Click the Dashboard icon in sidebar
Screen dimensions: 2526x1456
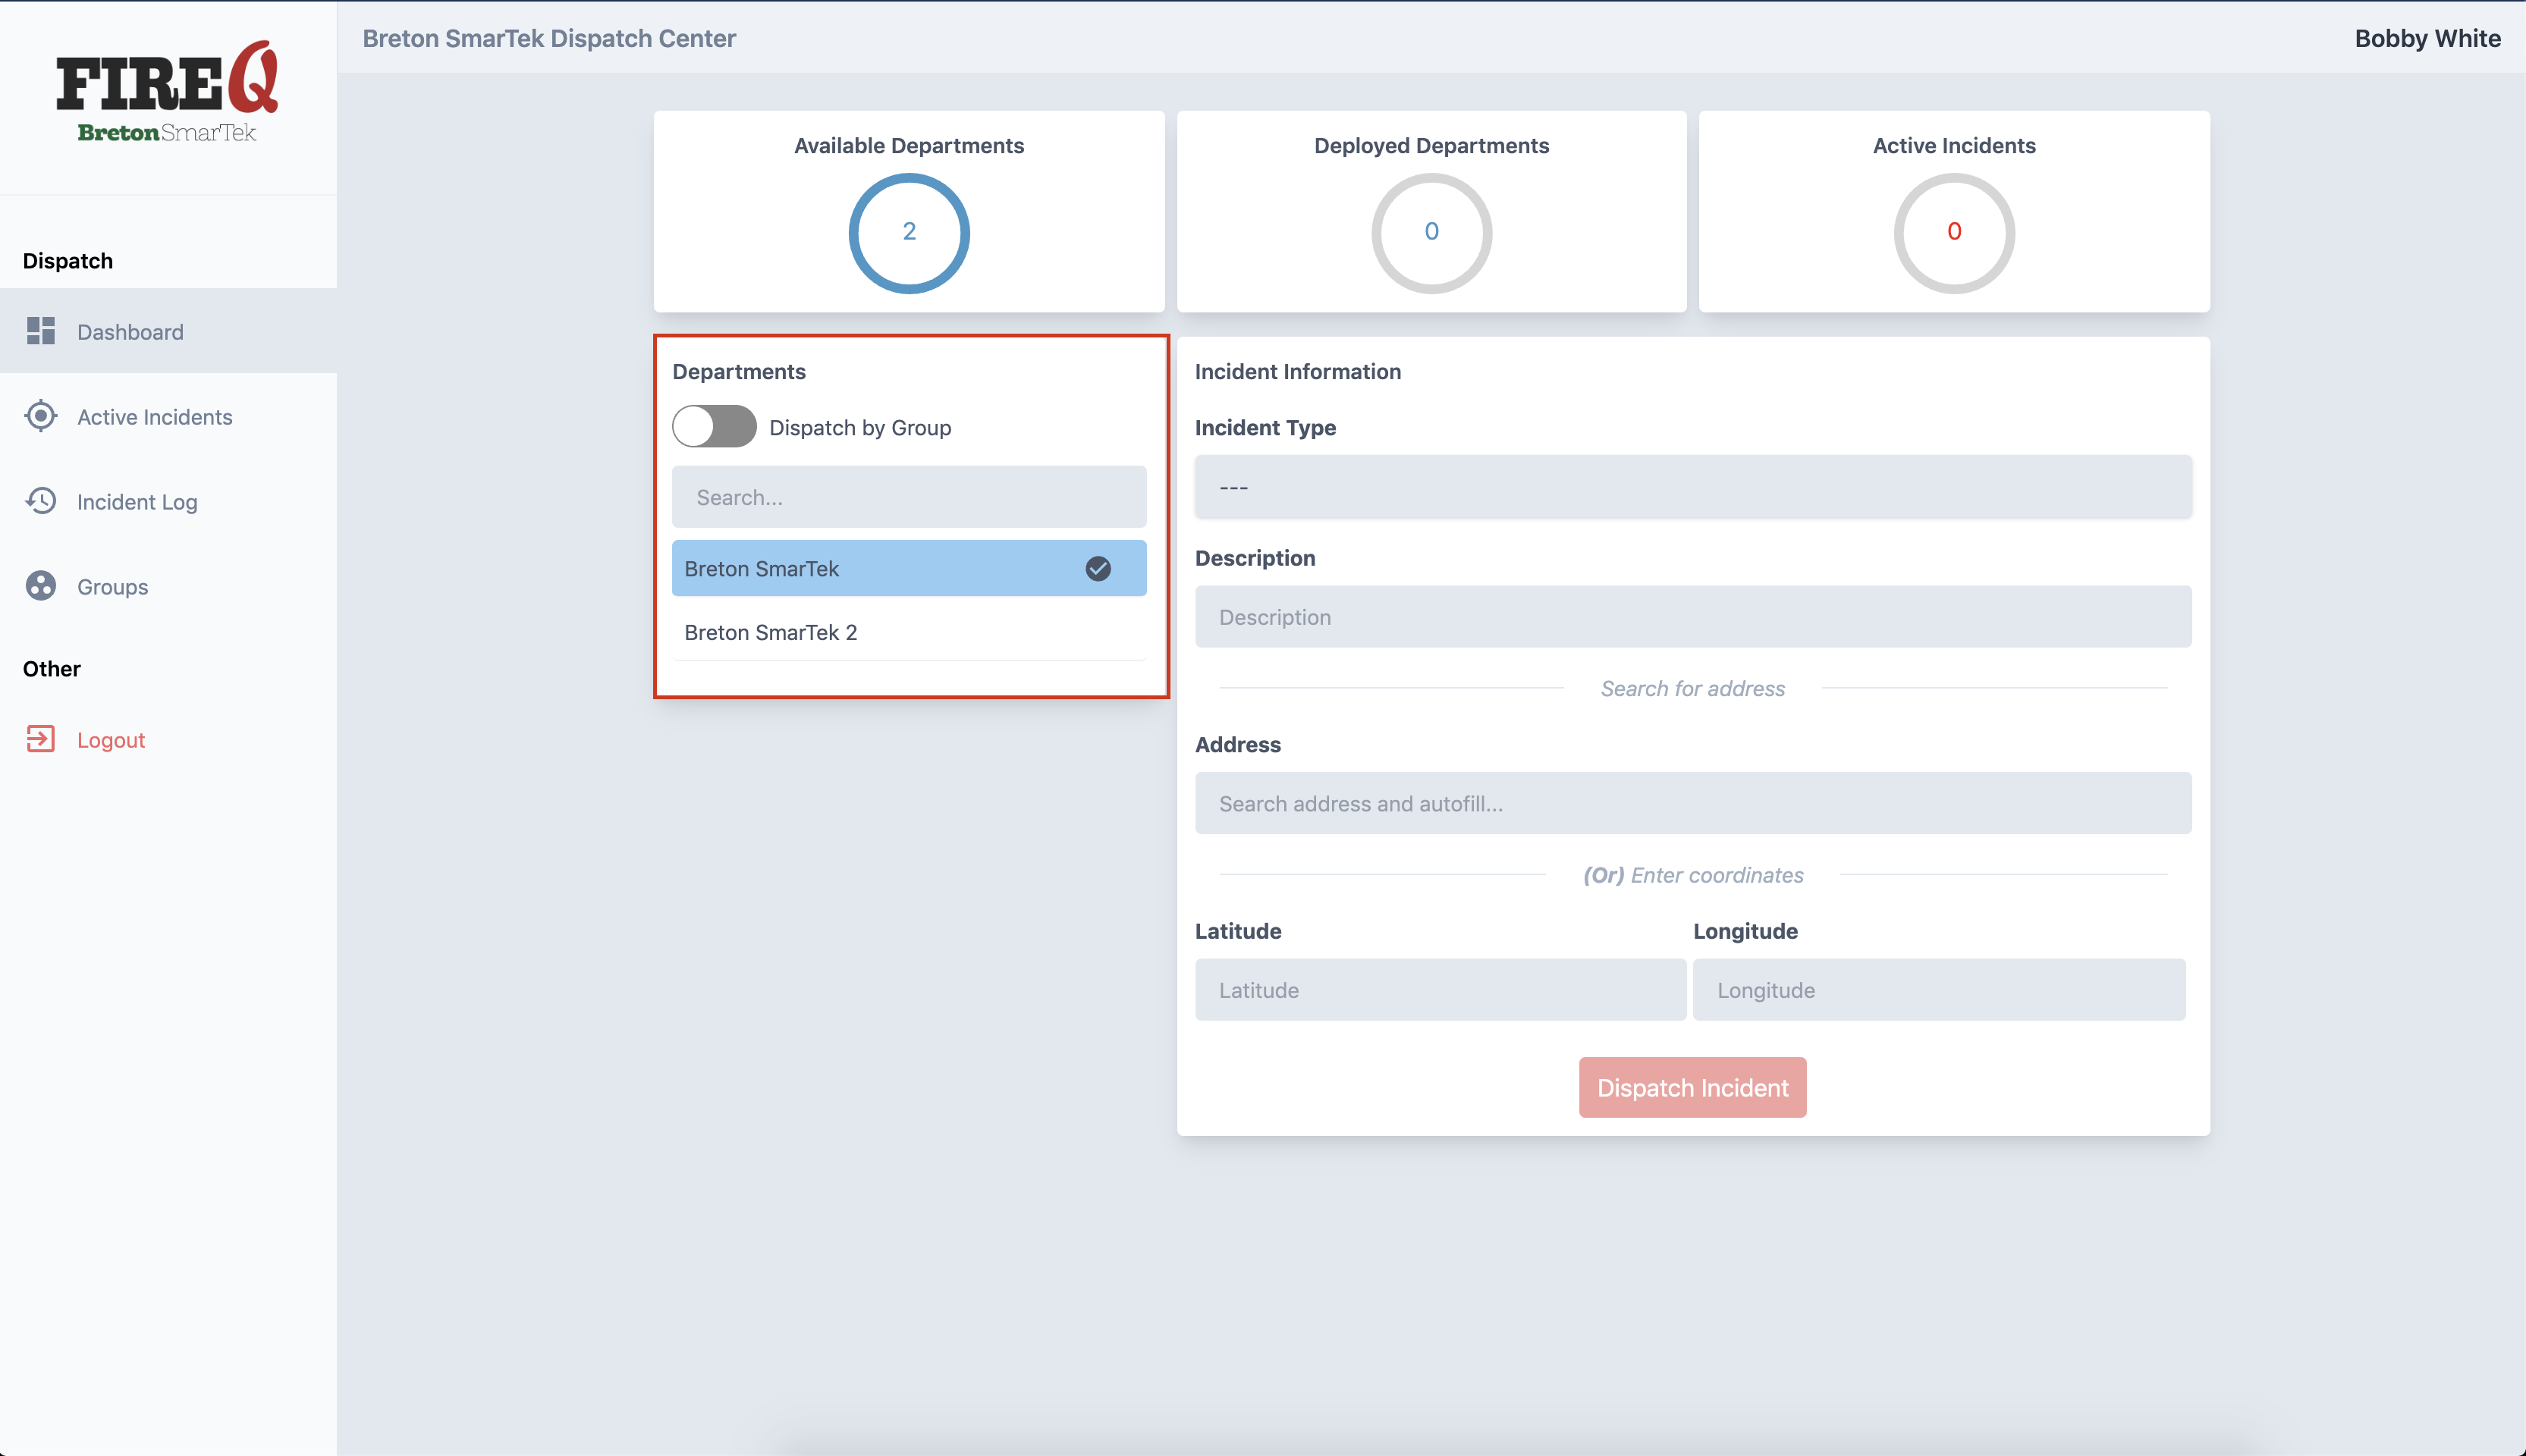point(42,331)
